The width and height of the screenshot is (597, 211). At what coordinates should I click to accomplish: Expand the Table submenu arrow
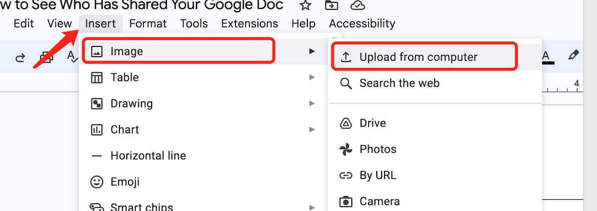click(x=312, y=77)
